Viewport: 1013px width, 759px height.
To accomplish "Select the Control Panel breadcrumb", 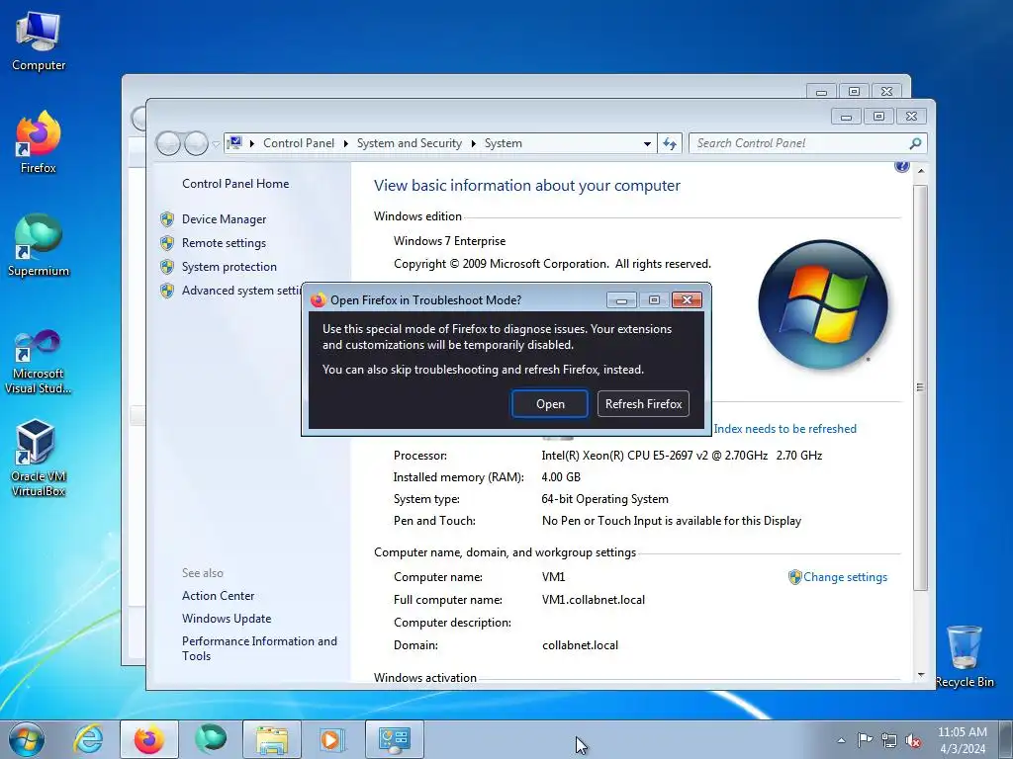I will (299, 143).
